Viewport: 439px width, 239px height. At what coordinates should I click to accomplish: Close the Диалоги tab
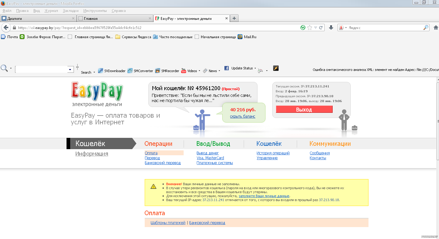(73, 18)
